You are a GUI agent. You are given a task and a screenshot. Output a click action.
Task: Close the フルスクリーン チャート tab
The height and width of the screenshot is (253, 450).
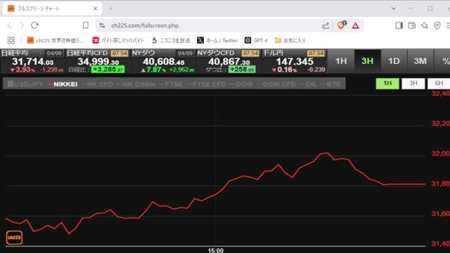tap(96, 8)
